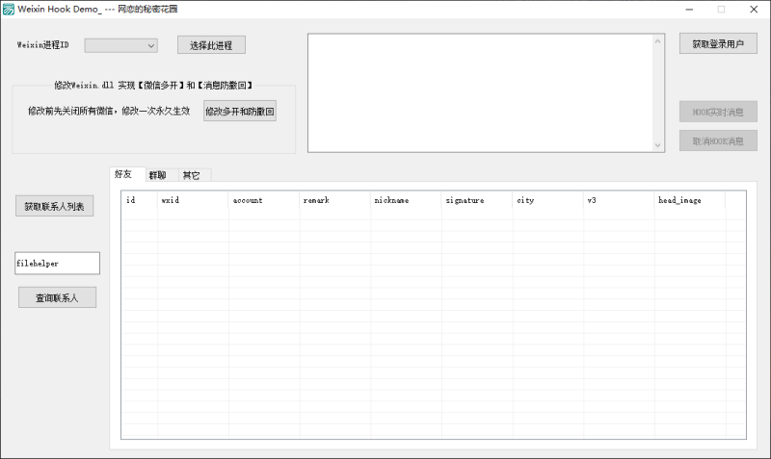Click the wxid column header
This screenshot has height=459, width=771.
point(193,200)
